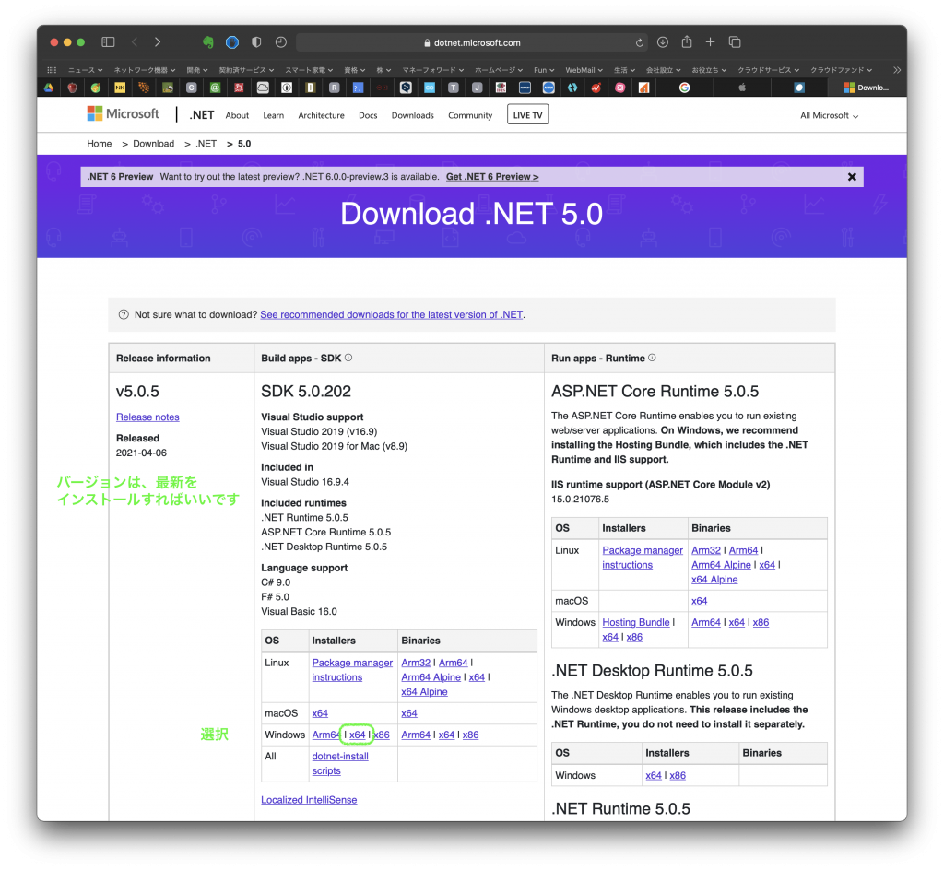Viewport: 944px width, 870px height.
Task: Switch to the Google Drive pinned tab
Action: 49,88
